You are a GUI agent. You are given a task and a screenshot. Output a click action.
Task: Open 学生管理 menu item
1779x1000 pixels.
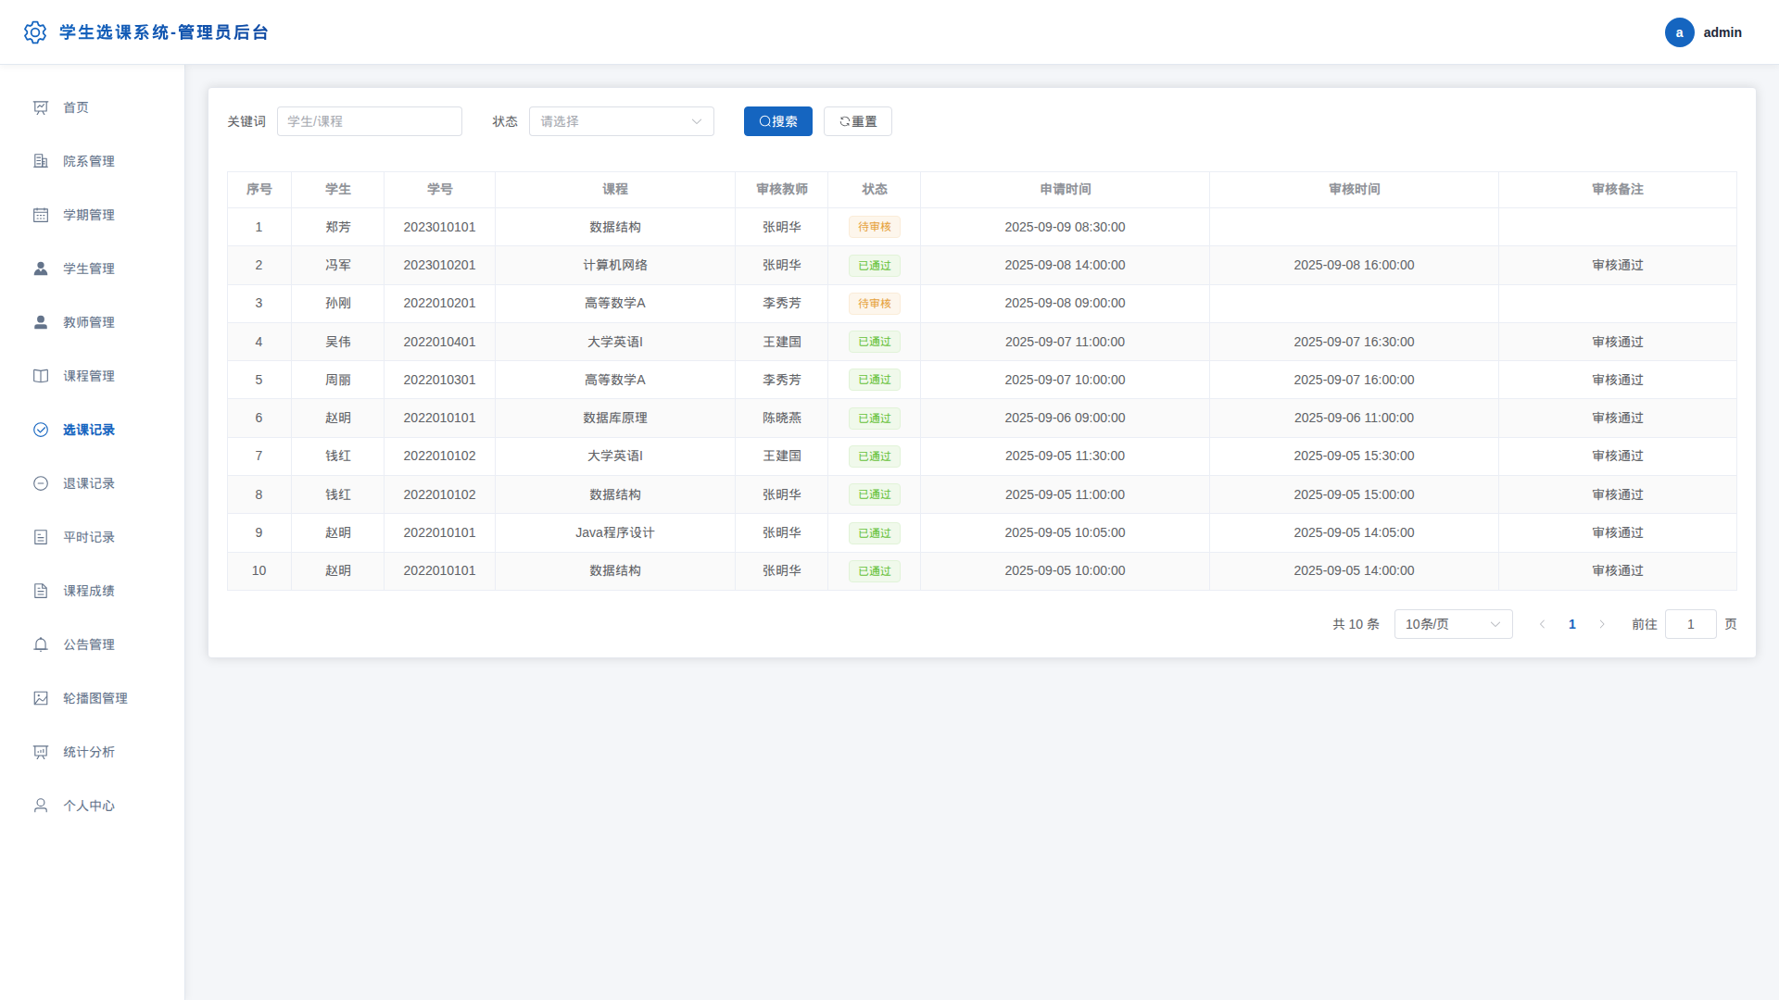pos(93,269)
